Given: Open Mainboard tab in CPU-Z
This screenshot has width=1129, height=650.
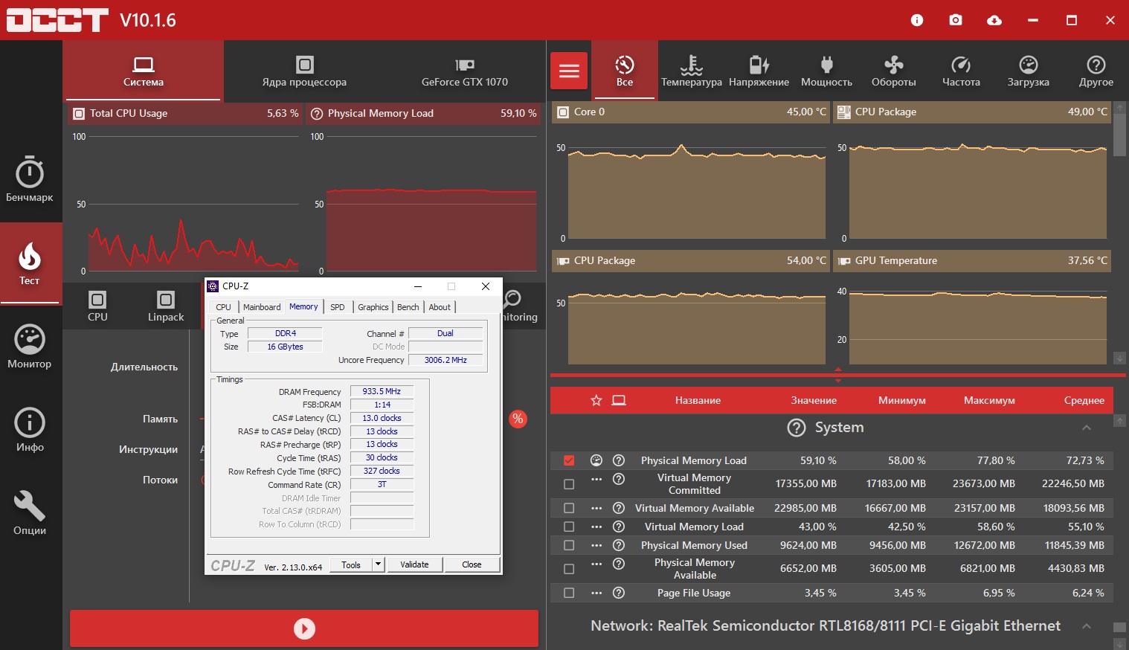Looking at the screenshot, I should 262,307.
